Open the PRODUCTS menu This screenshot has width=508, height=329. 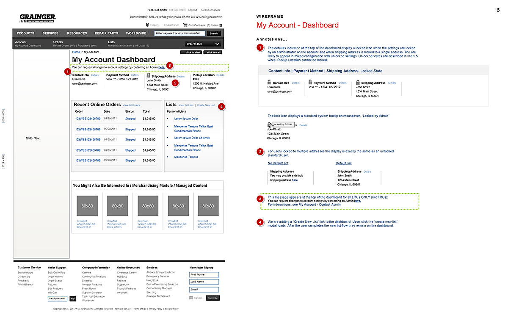pos(25,33)
